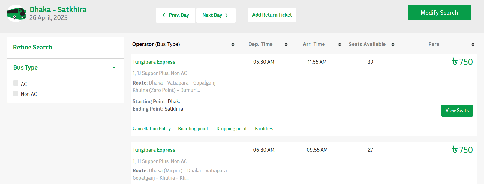Check the Non AC bus type filter
The height and width of the screenshot is (184, 484).
[x=16, y=93]
